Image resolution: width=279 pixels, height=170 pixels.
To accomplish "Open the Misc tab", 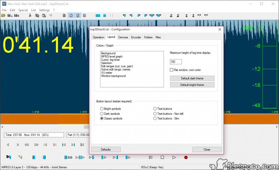I will click(158, 37).
